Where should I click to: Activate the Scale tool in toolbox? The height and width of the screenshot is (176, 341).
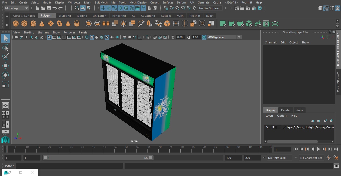(5, 84)
